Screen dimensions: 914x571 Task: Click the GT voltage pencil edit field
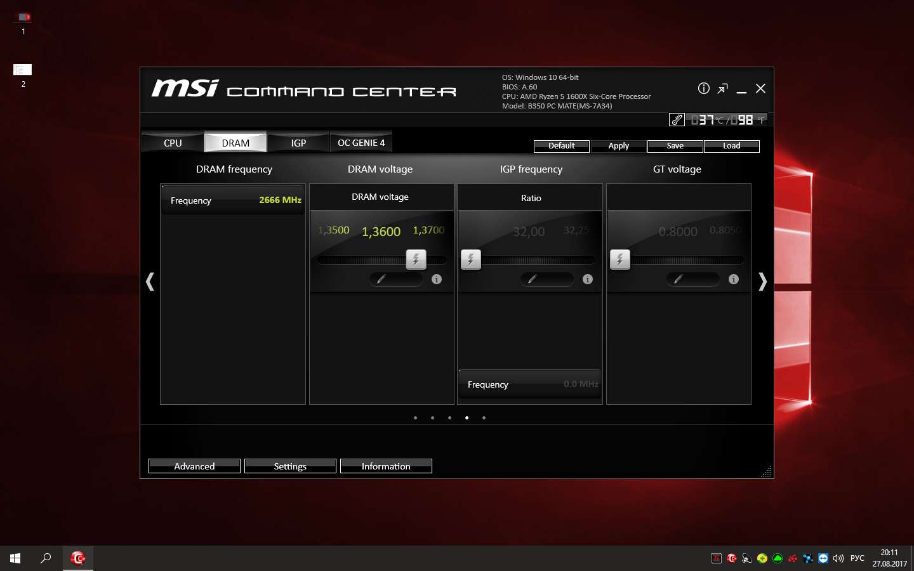coord(693,279)
